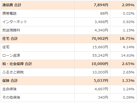Select the ローン返済 row label
This screenshot has width=137, height=103.
coord(11,56)
